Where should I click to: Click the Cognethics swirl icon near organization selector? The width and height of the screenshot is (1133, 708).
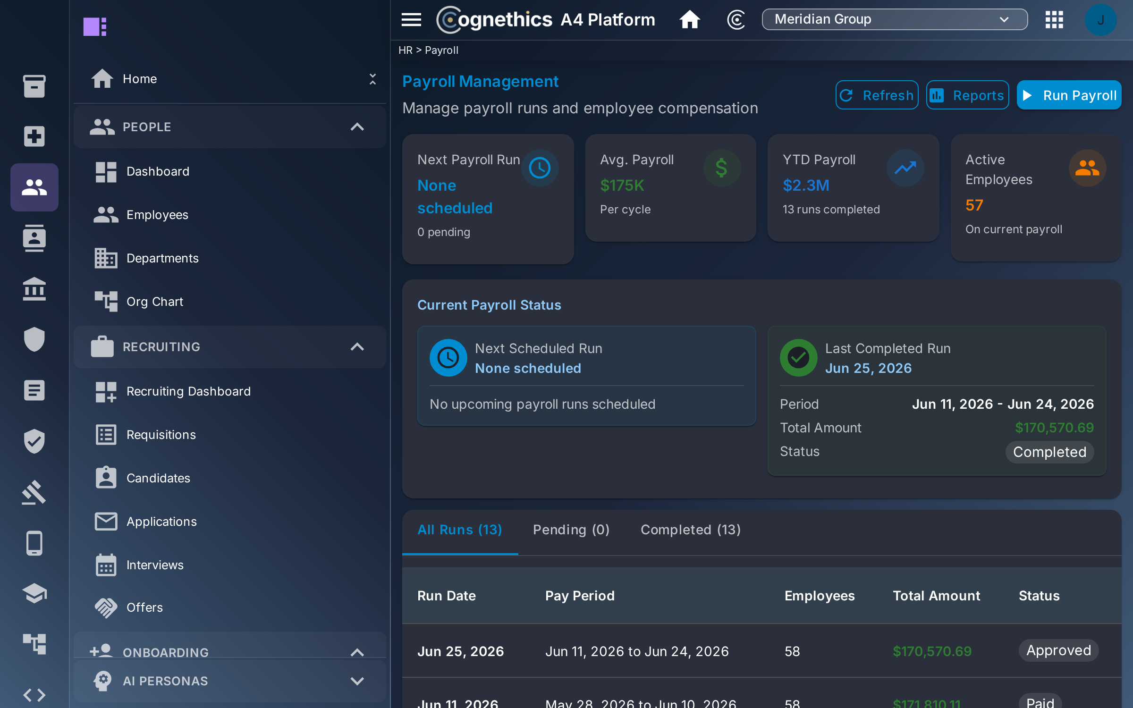(x=736, y=19)
